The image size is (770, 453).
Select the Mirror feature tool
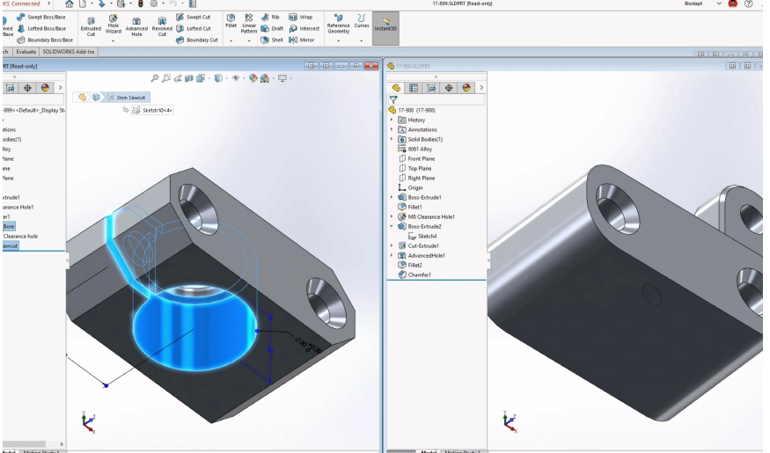301,40
